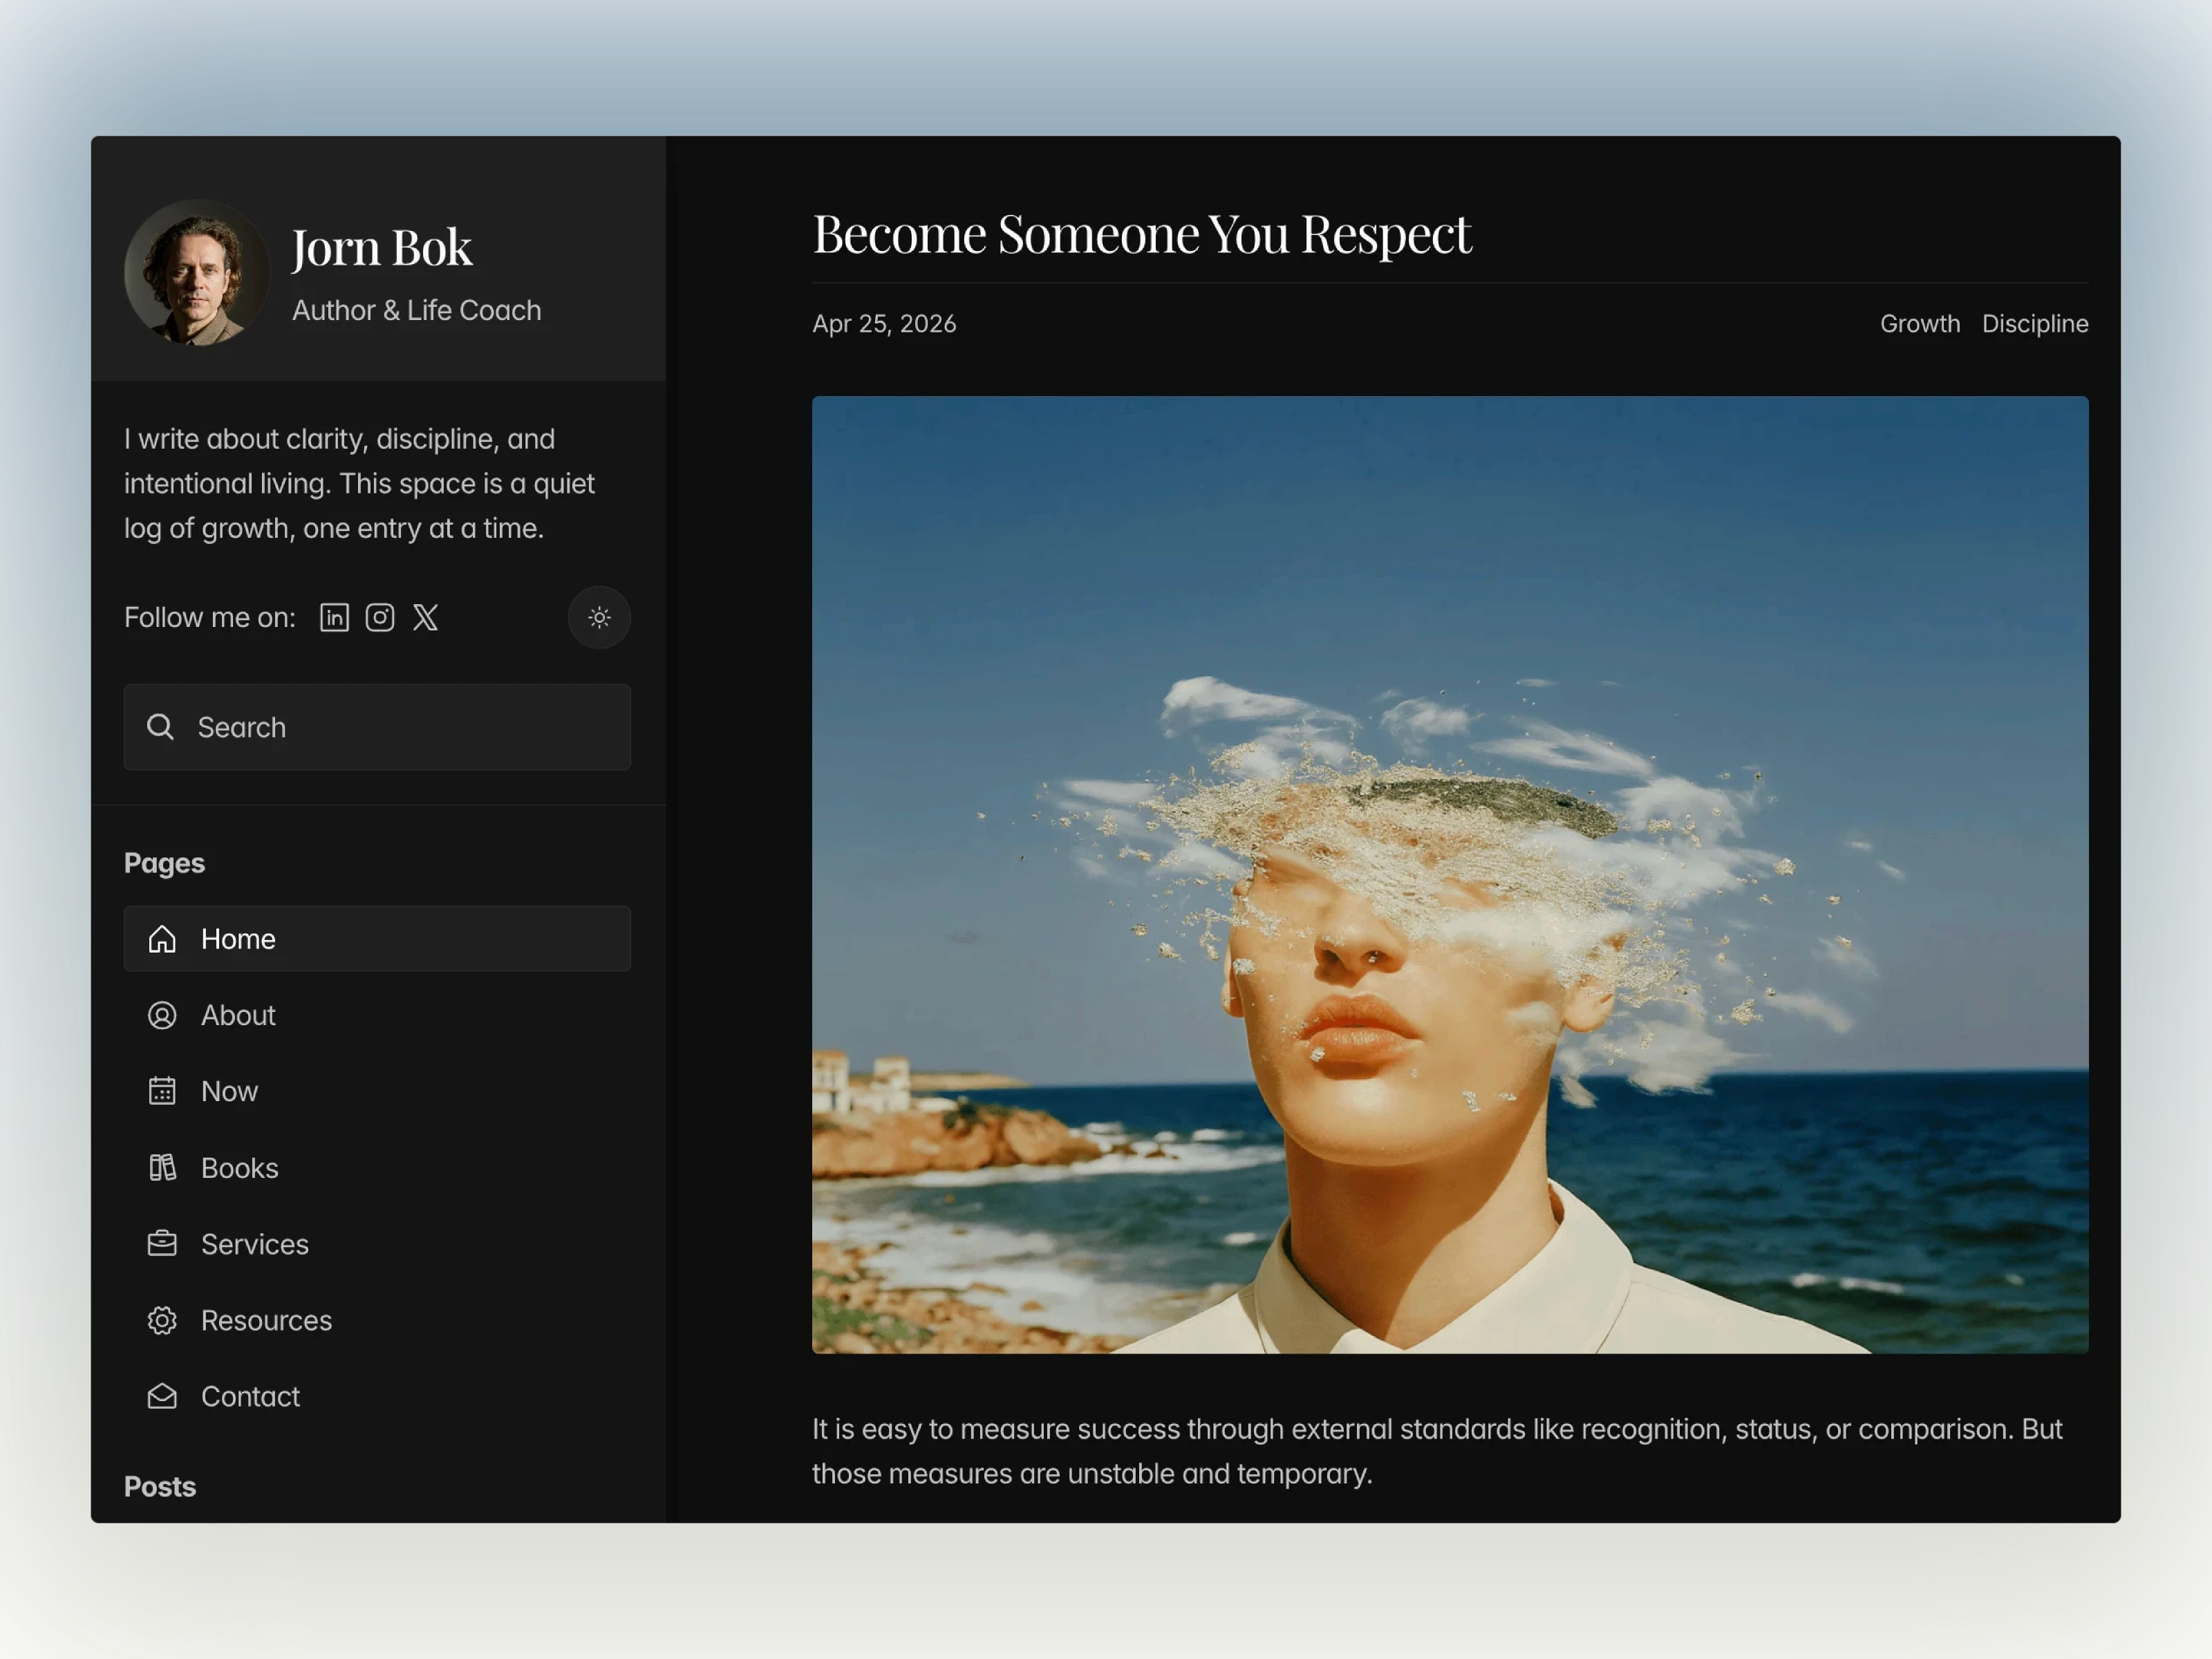Viewport: 2212px width, 1659px height.
Task: Open the X social icon
Action: tap(426, 617)
